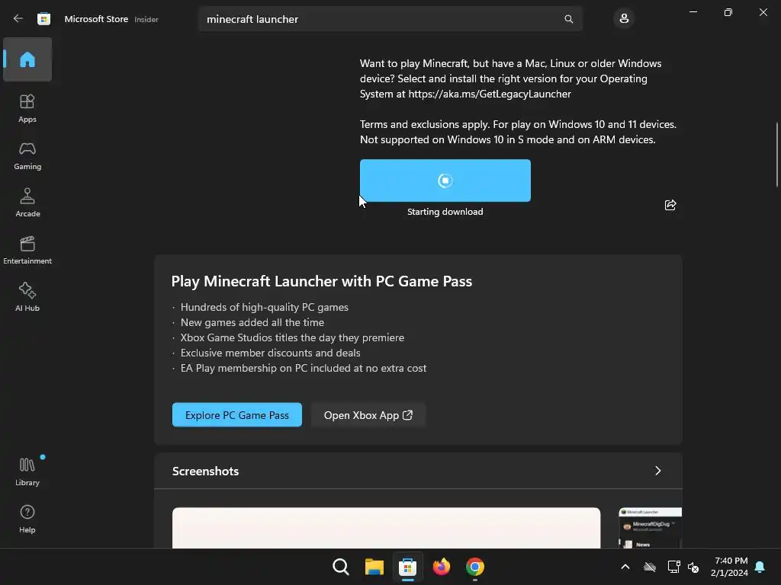Launch Firefox from the taskbar
The height and width of the screenshot is (585, 781).
(442, 567)
